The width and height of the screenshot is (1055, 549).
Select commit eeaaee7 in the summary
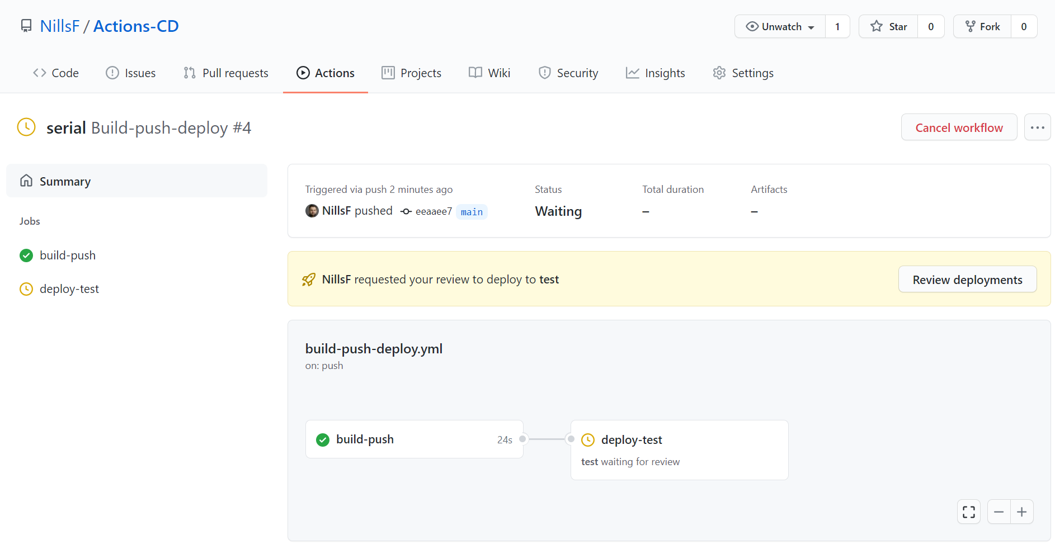point(434,211)
